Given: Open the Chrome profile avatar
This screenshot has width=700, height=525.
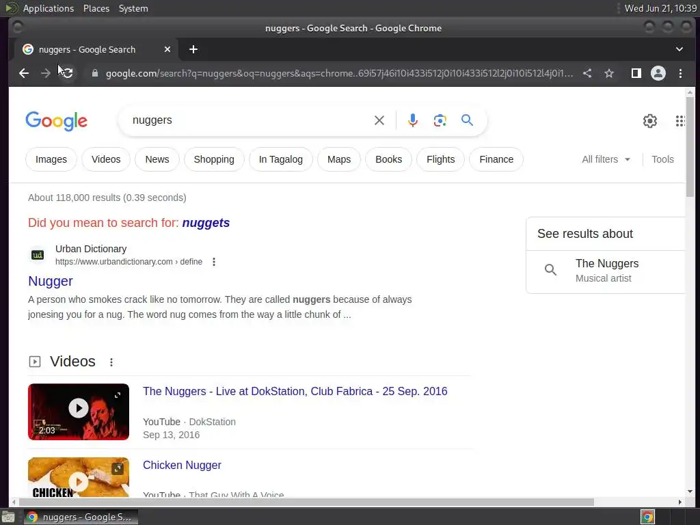Looking at the screenshot, I should click(658, 73).
